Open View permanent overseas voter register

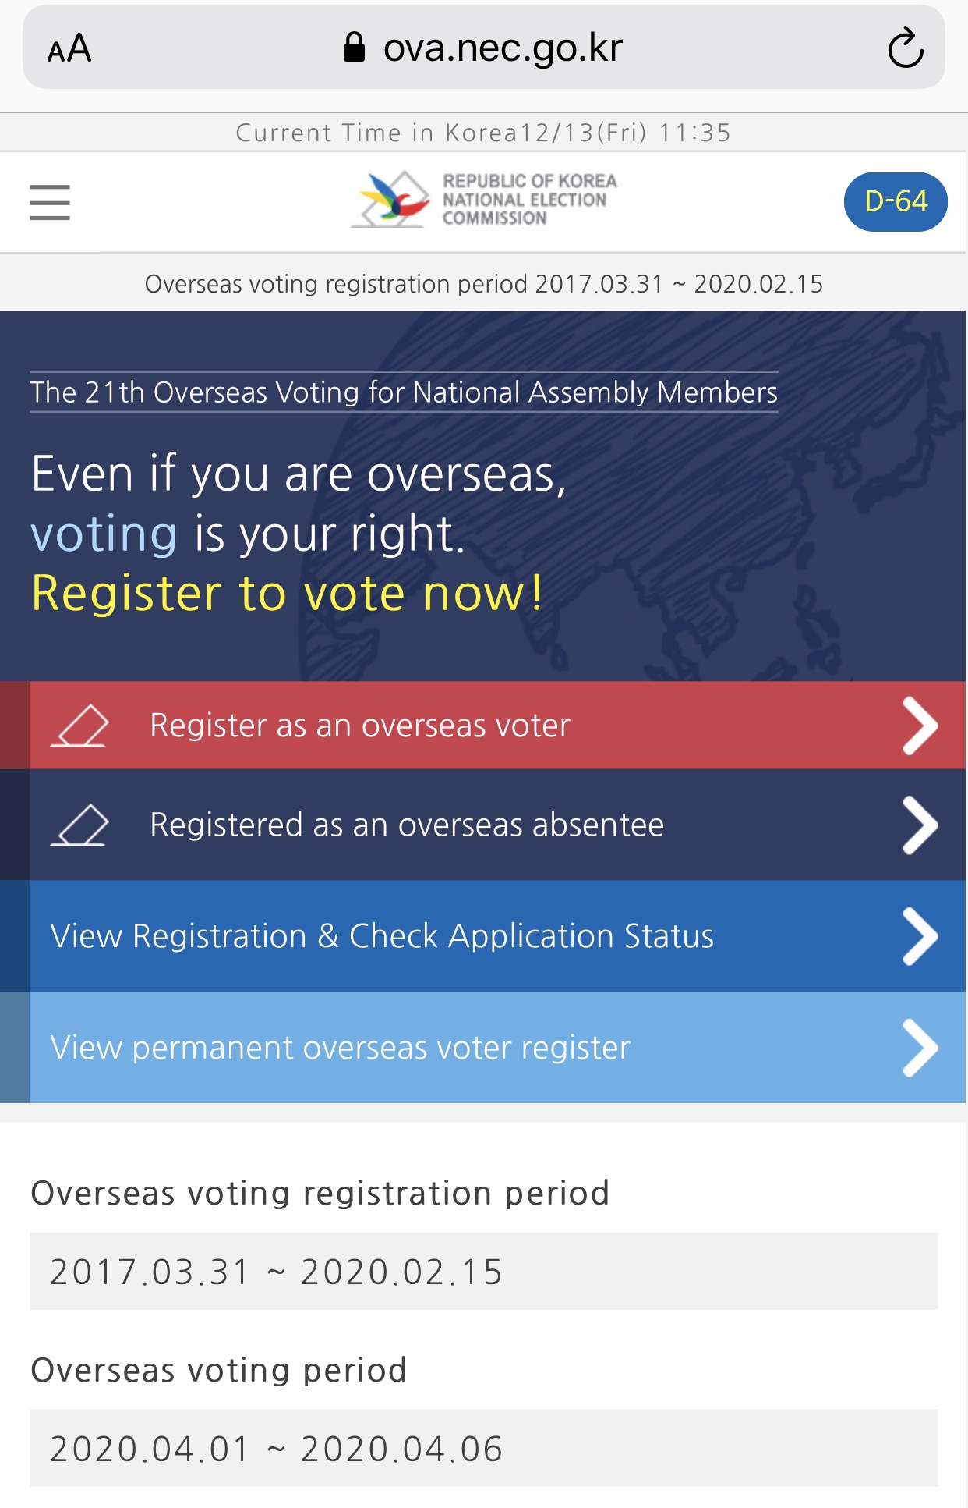[x=340, y=1048]
